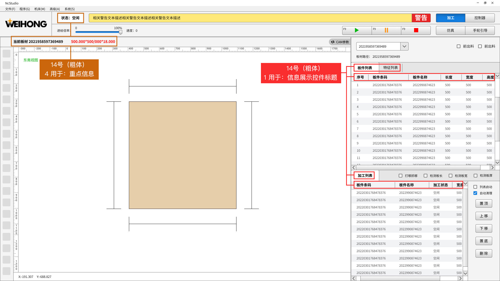Enable the 打哪抓哪 checkbox
The width and height of the screenshot is (500, 281).
tap(401, 176)
